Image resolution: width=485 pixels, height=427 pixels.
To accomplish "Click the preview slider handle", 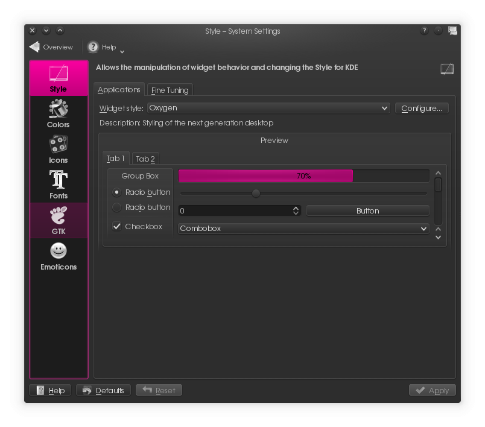I will (256, 194).
